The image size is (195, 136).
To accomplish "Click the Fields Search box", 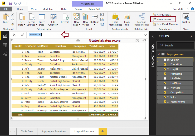I will click(x=175, y=45).
